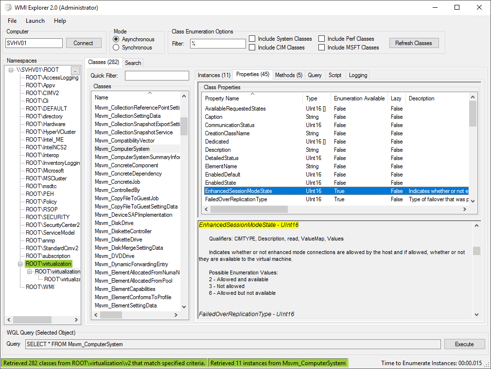
Task: Click the class Filter text box
Action: click(x=218, y=44)
